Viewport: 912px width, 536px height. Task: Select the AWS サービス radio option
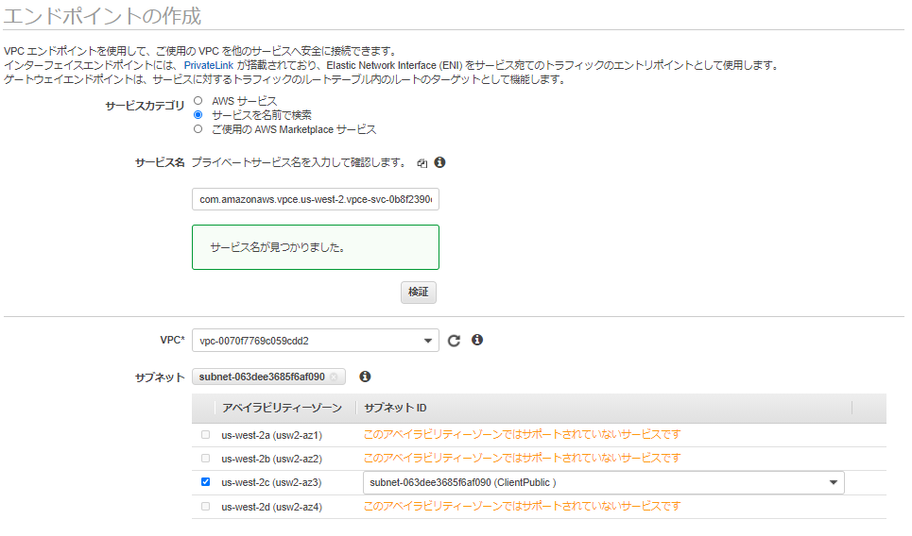coord(198,101)
